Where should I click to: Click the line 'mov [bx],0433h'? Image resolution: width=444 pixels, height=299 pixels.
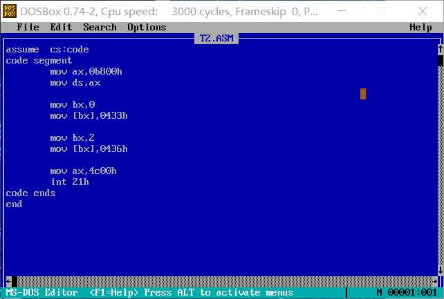point(89,115)
